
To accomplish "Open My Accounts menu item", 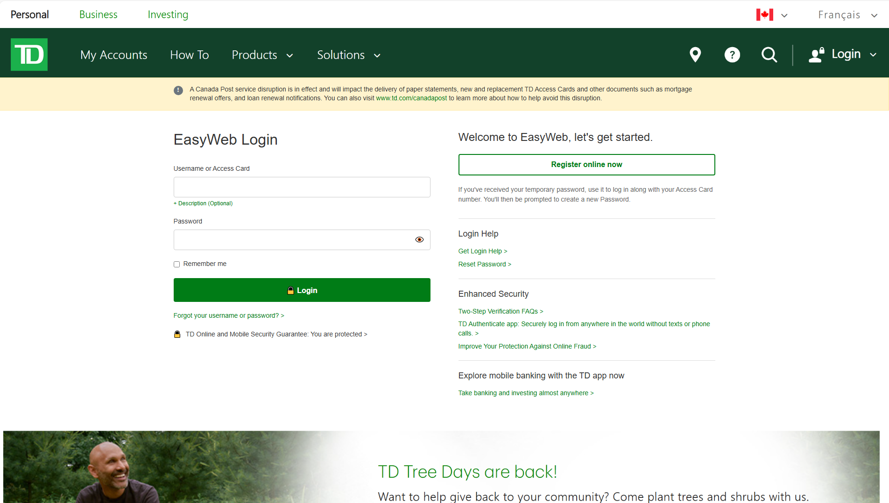I will pyautogui.click(x=114, y=55).
